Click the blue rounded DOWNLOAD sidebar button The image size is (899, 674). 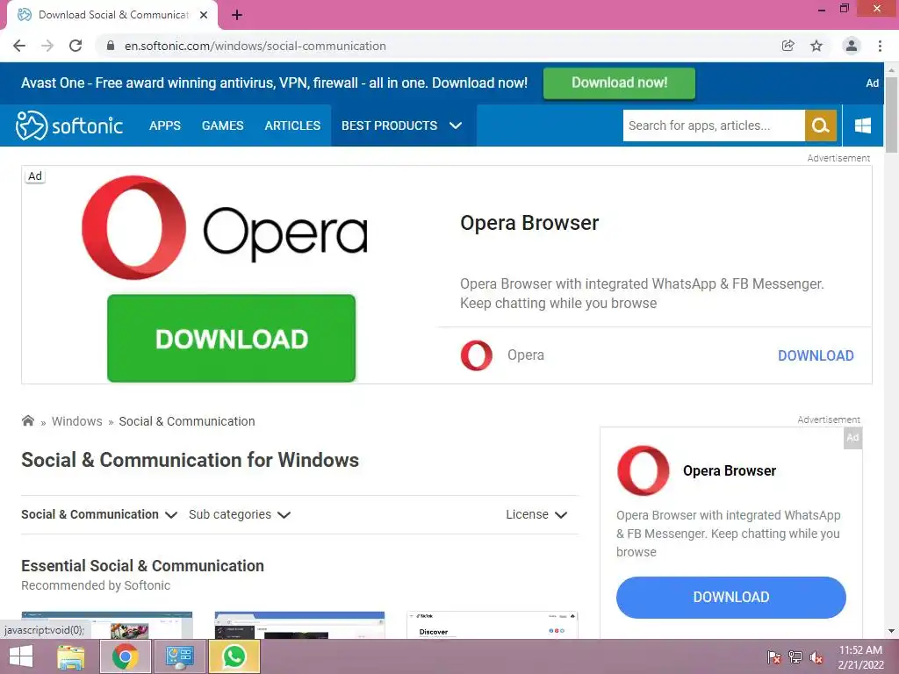731,597
